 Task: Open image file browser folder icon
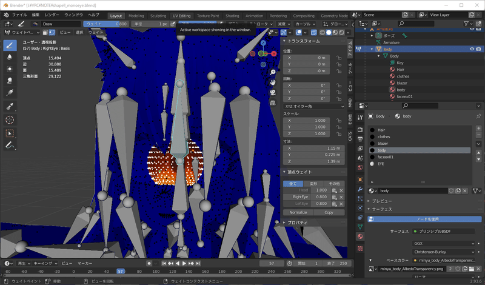(x=472, y=269)
